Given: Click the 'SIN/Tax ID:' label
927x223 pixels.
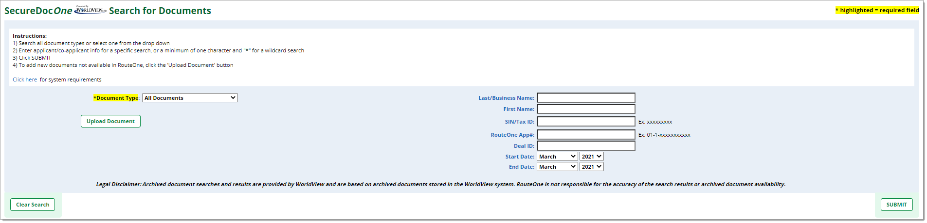Looking at the screenshot, I should click(520, 122).
